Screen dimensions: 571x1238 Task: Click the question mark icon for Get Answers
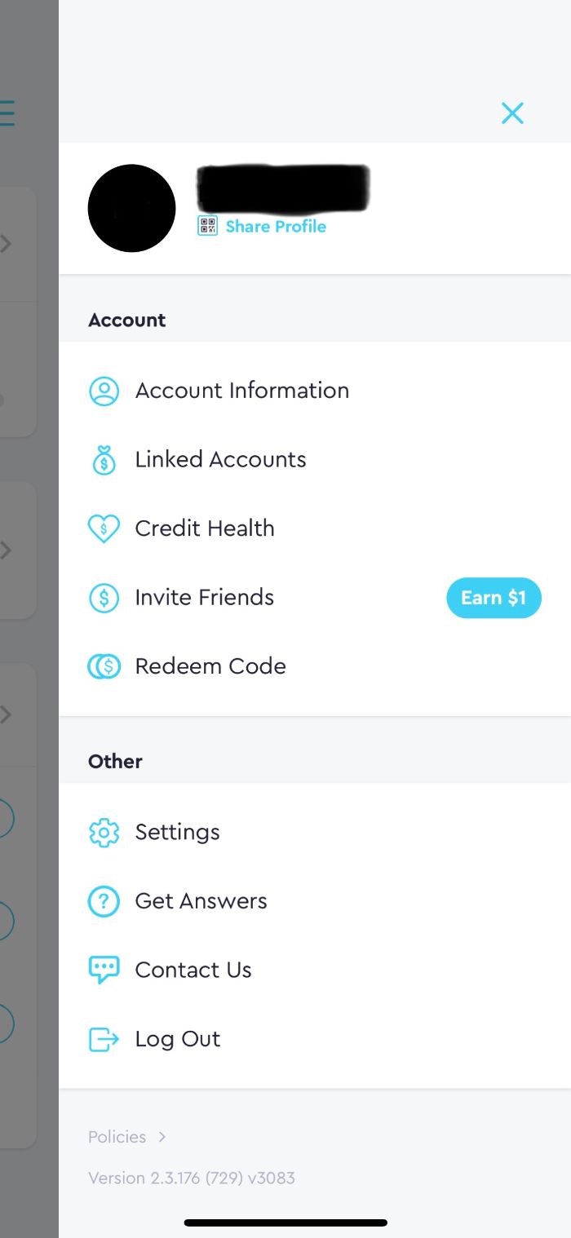[104, 901]
